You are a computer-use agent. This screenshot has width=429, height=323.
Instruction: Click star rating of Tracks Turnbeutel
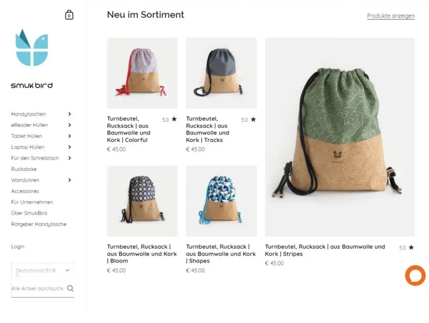click(248, 120)
